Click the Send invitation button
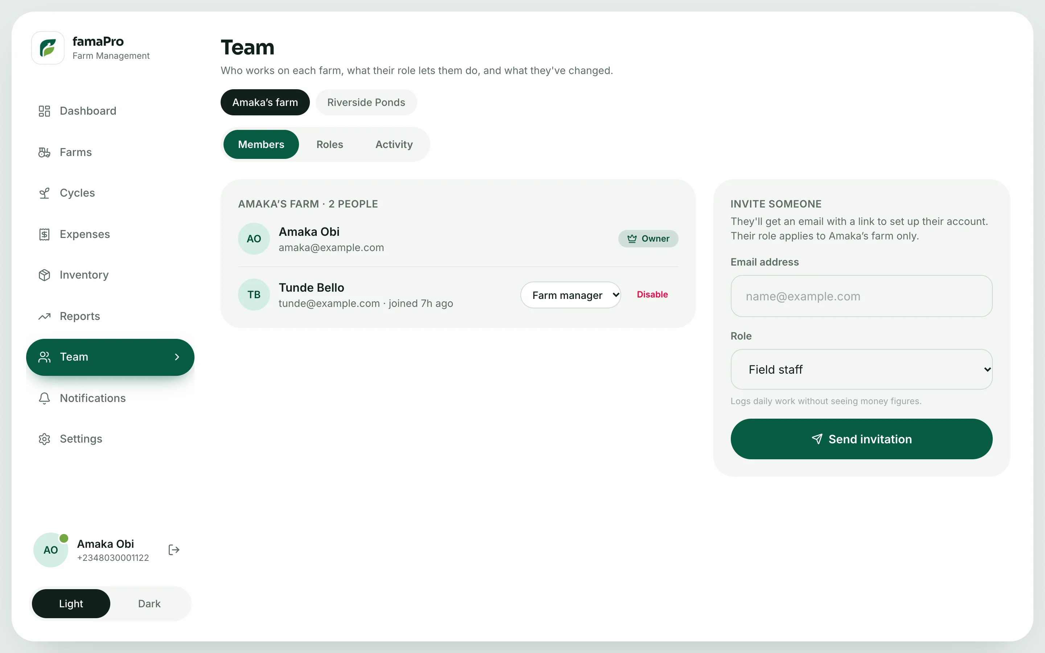The height and width of the screenshot is (653, 1045). pos(861,439)
